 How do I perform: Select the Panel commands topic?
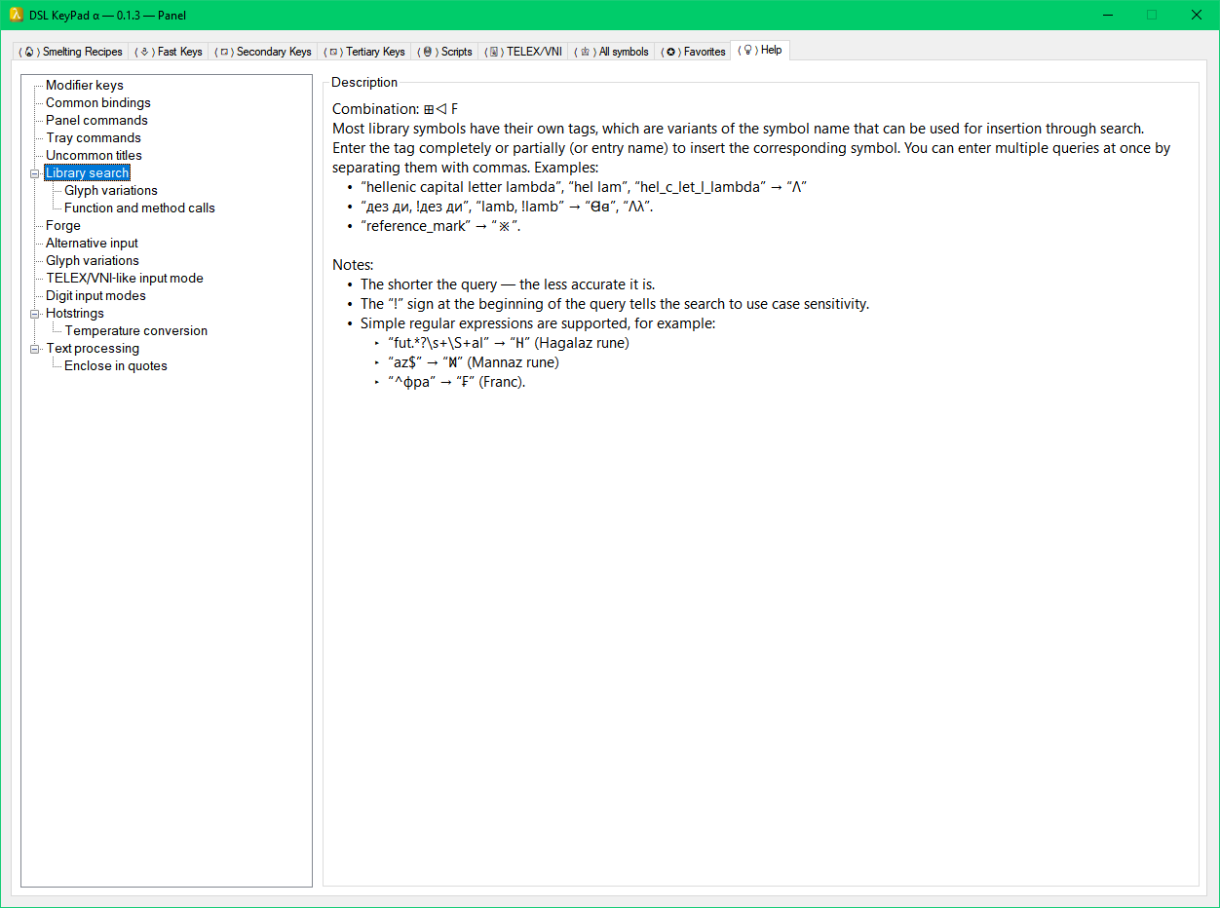tap(96, 121)
